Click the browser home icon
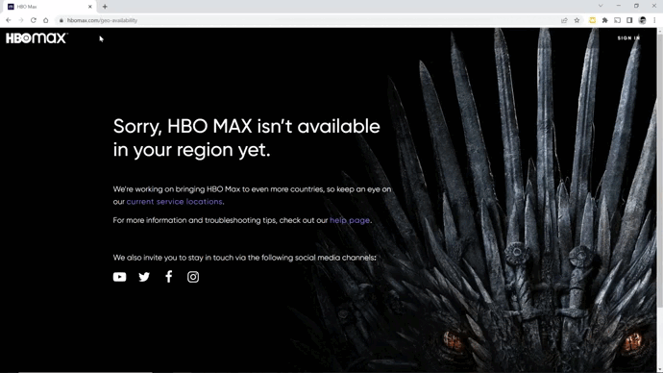The width and height of the screenshot is (663, 373). click(46, 20)
